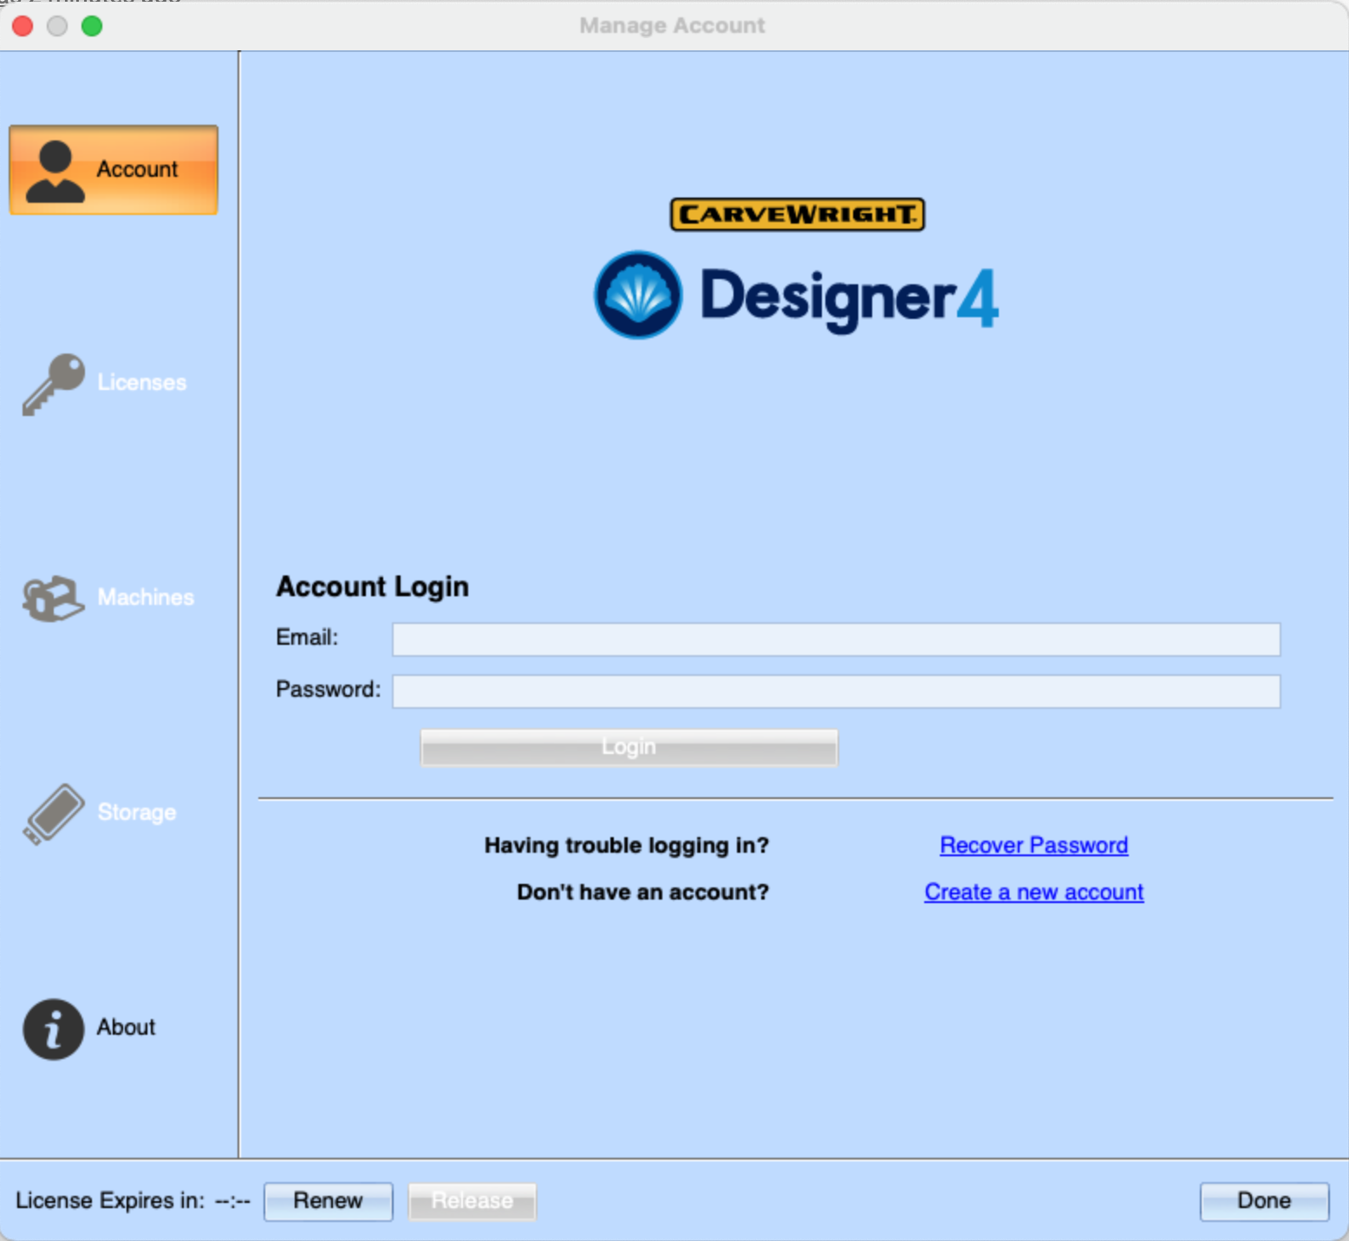The image size is (1349, 1241).
Task: Click the Machines carving machine icon
Action: [x=54, y=598]
